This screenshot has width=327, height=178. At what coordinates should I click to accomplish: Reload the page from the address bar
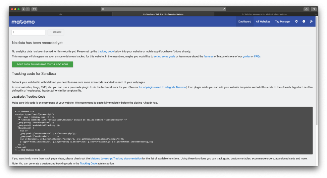click(225, 9)
